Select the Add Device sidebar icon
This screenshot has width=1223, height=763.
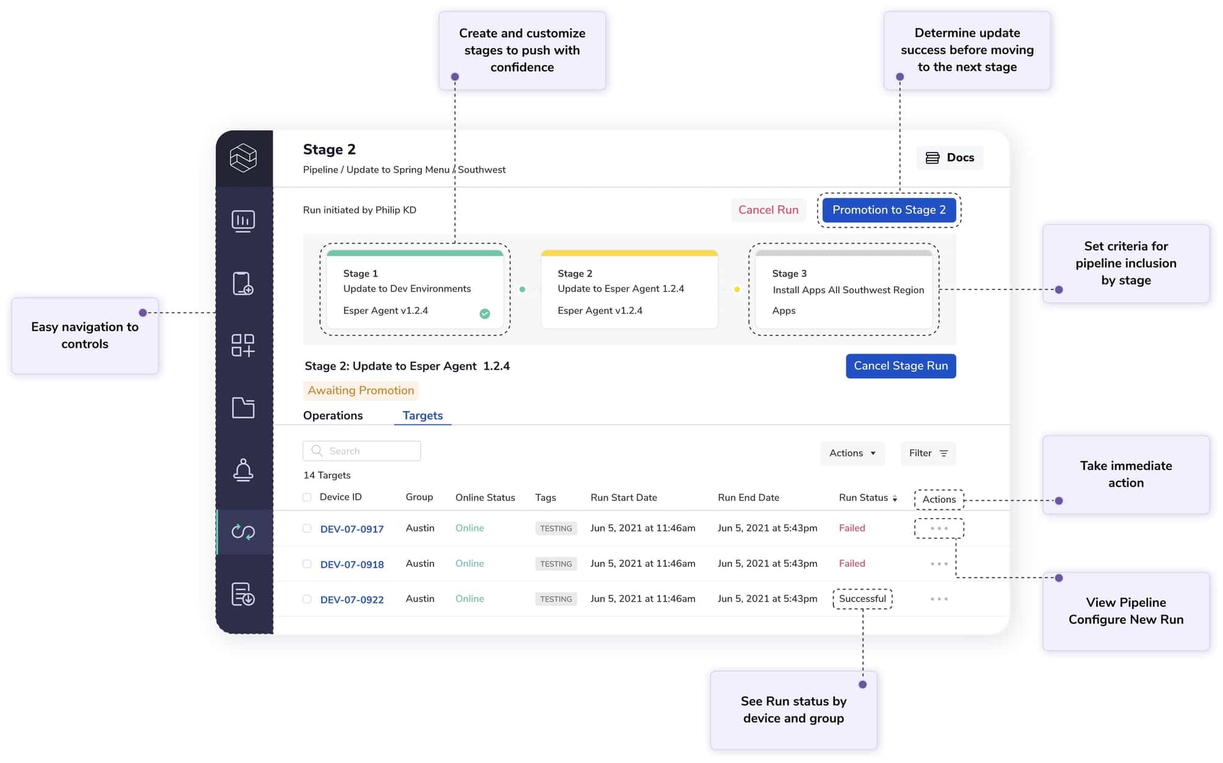pyautogui.click(x=244, y=284)
